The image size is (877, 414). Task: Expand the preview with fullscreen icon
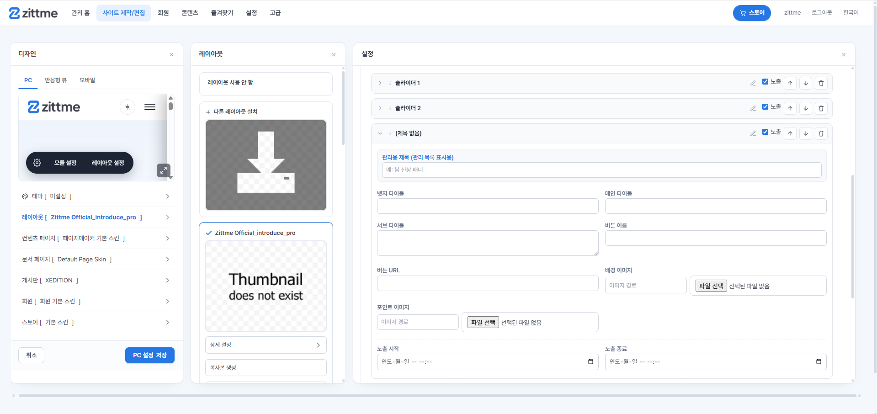pyautogui.click(x=164, y=170)
